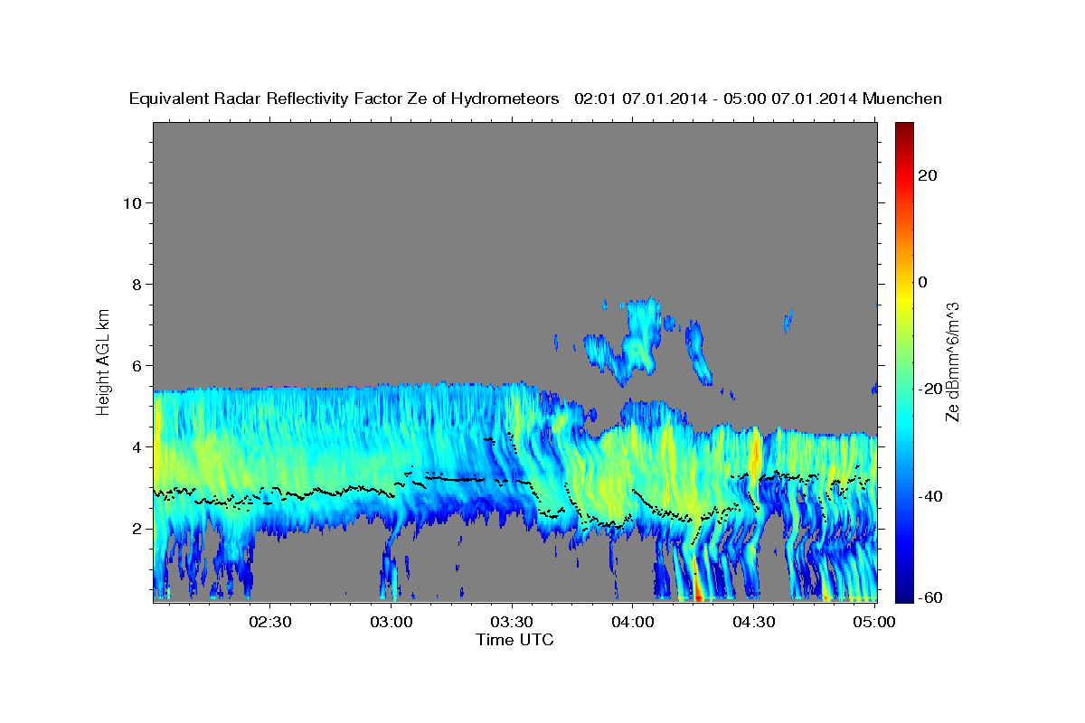
Task: Click the '04:00' time tick label
Action: point(633,622)
